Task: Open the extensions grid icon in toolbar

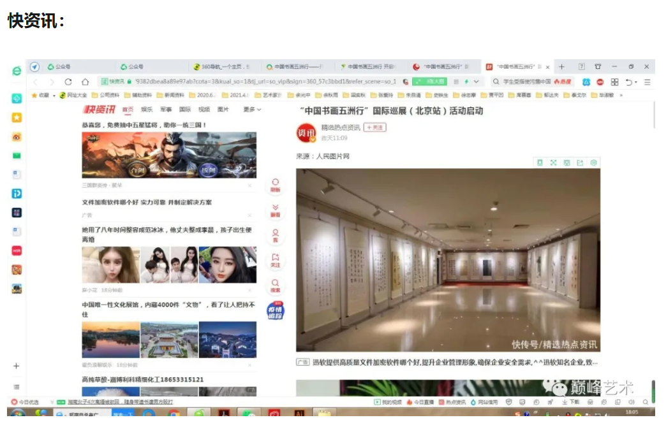Action: tap(614, 82)
